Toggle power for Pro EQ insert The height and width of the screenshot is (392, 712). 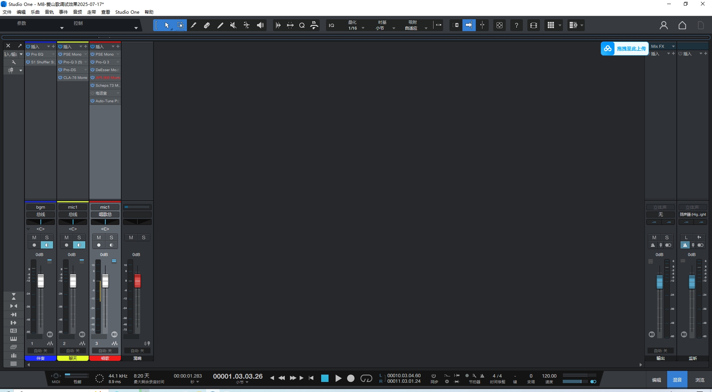tap(28, 54)
